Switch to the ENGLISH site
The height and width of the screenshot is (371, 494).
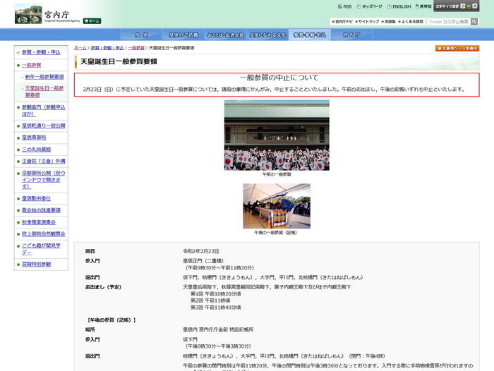pos(399,6)
